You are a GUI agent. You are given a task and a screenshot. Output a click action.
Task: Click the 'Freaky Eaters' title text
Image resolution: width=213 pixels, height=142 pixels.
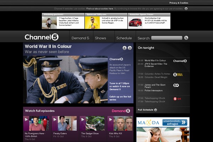pyautogui.click(x=60, y=133)
